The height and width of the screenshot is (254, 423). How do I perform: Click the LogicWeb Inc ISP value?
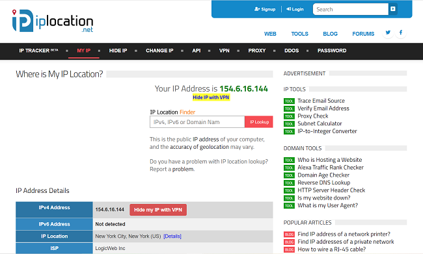[110, 248]
